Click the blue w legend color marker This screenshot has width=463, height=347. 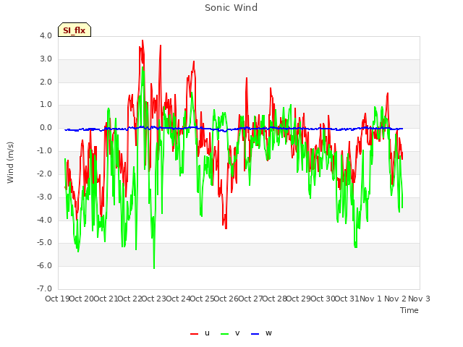point(255,334)
